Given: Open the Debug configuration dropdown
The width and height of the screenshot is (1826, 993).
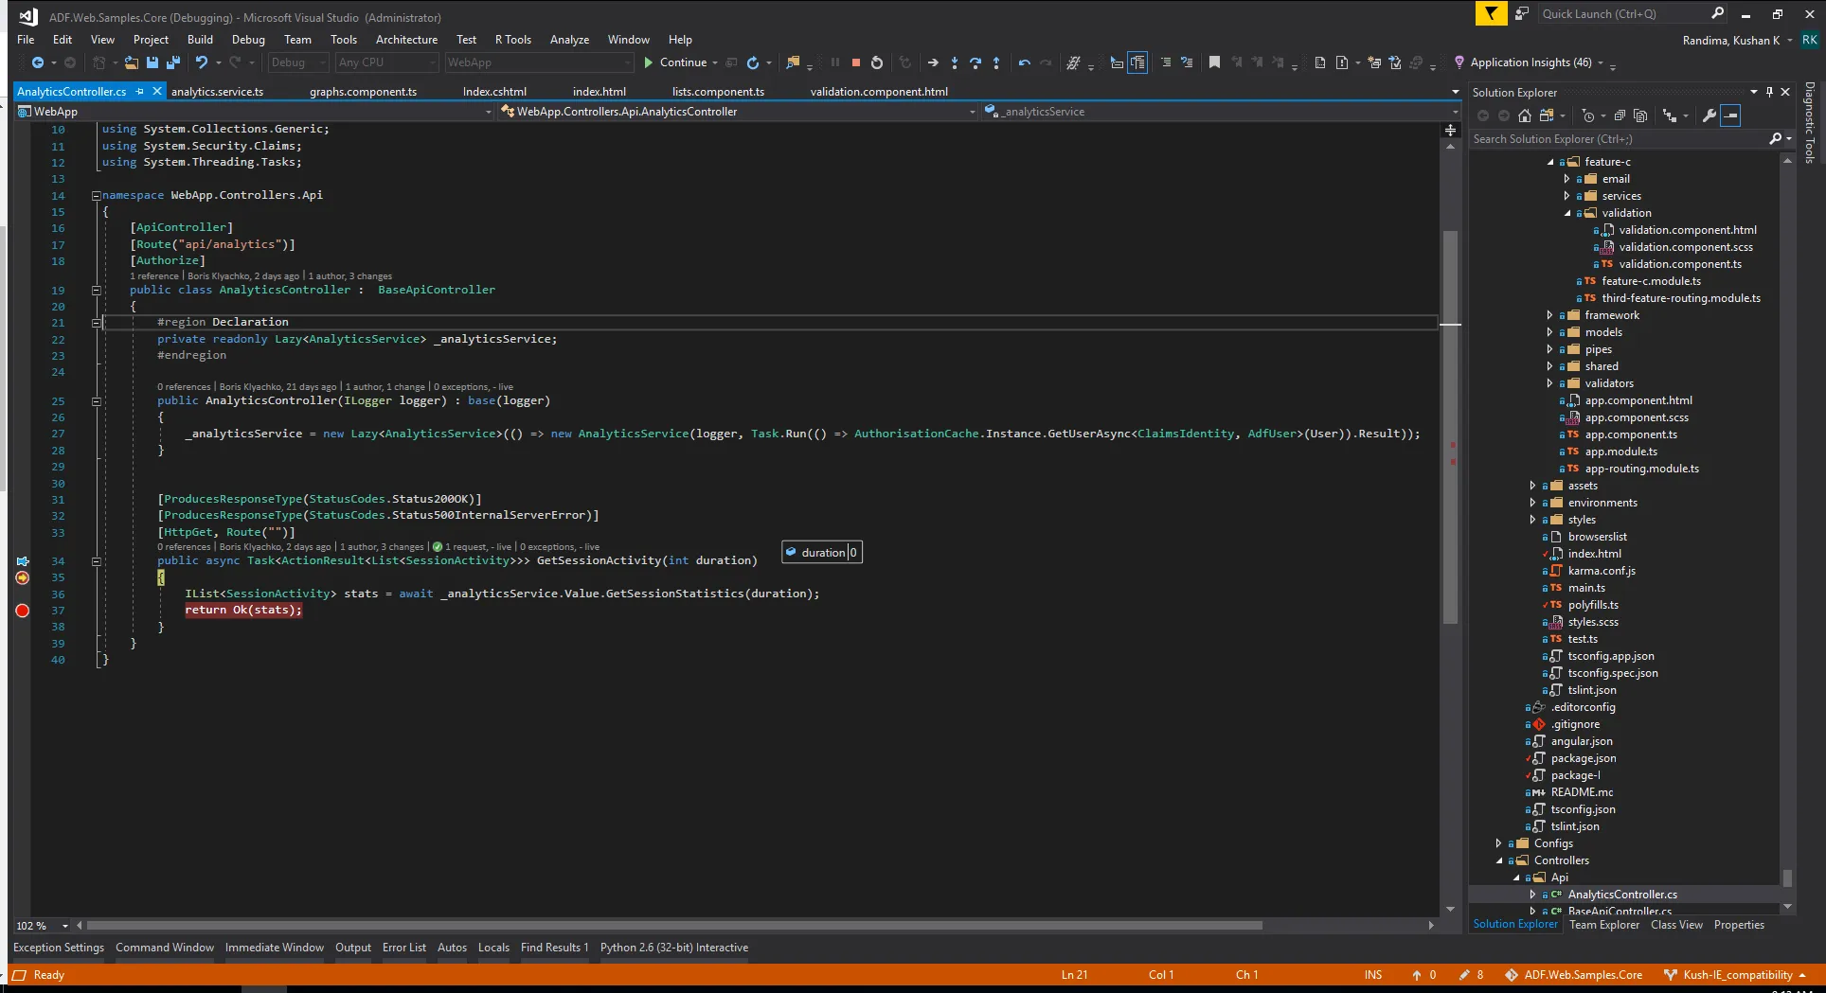Looking at the screenshot, I should coord(296,62).
